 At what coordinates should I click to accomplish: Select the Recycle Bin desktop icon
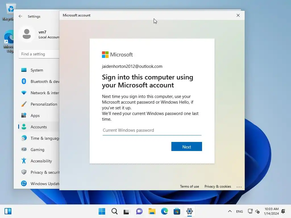coord(8,12)
